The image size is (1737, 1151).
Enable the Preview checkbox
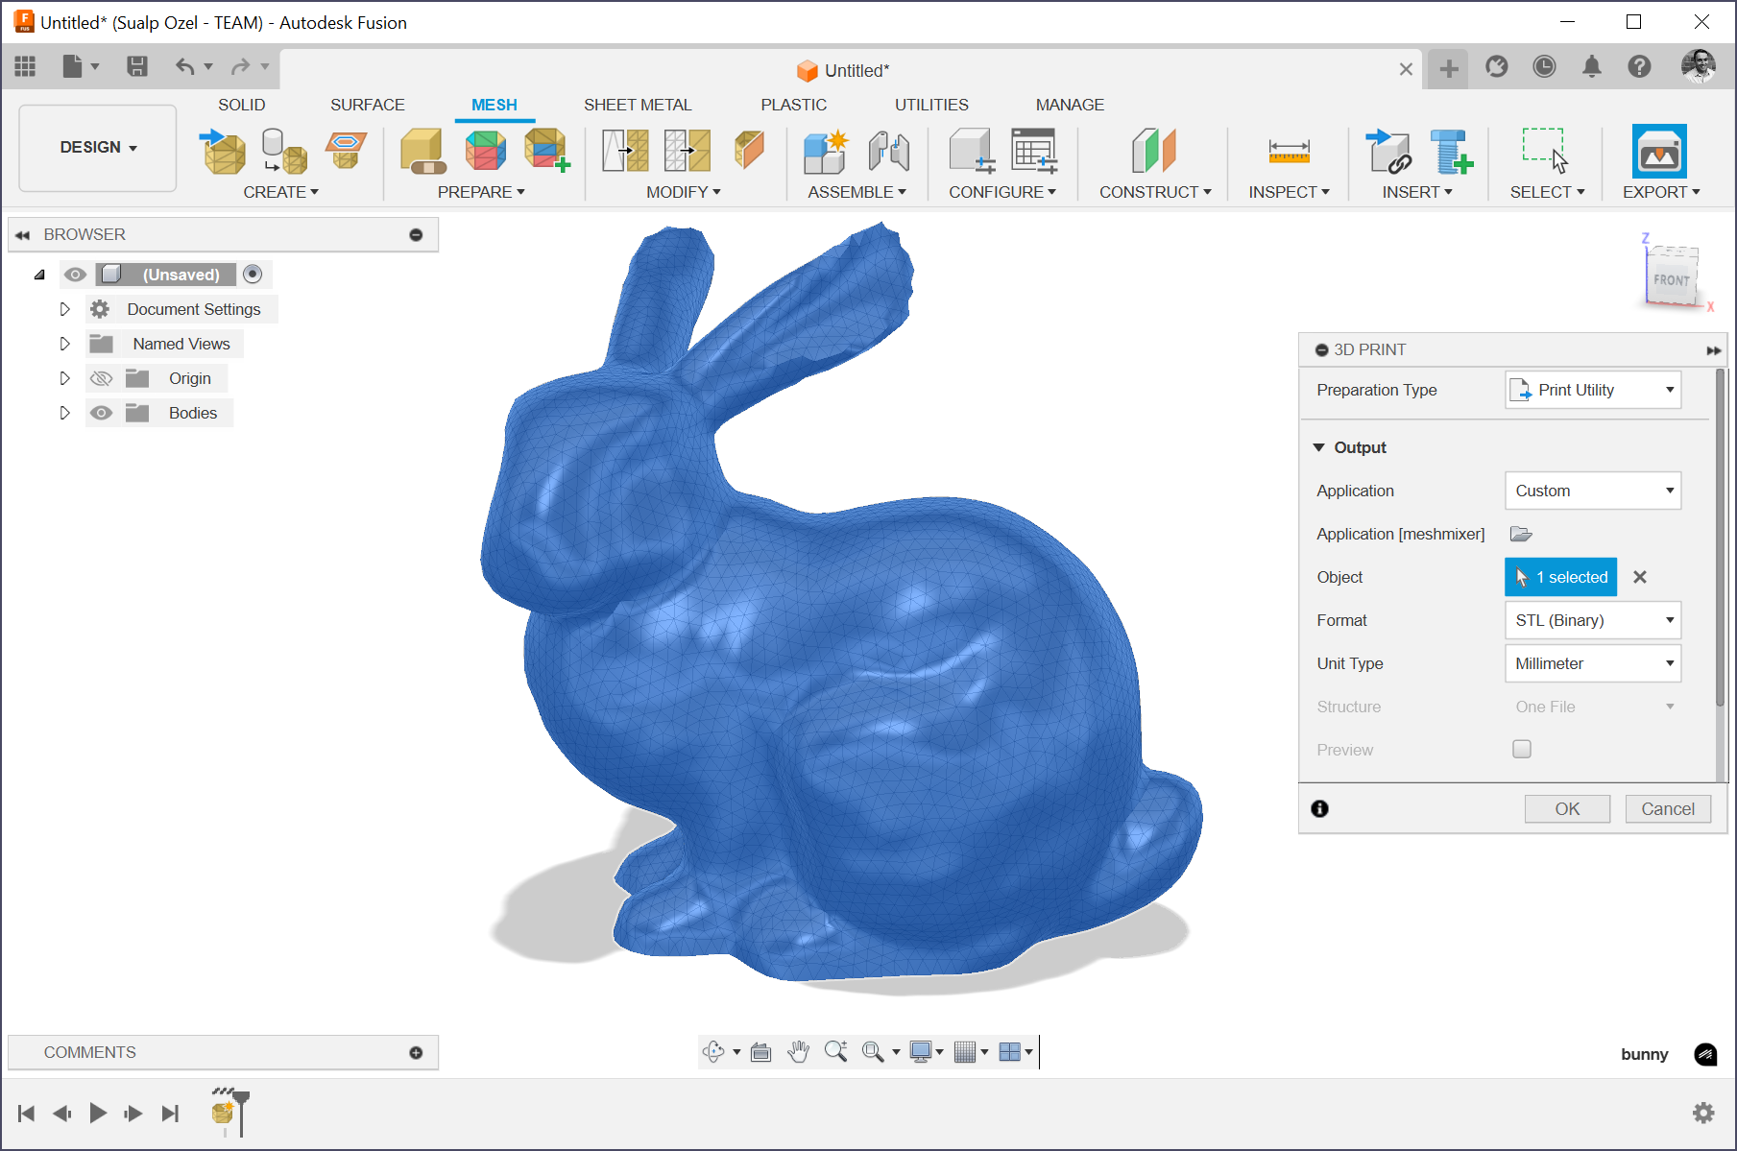1522,749
